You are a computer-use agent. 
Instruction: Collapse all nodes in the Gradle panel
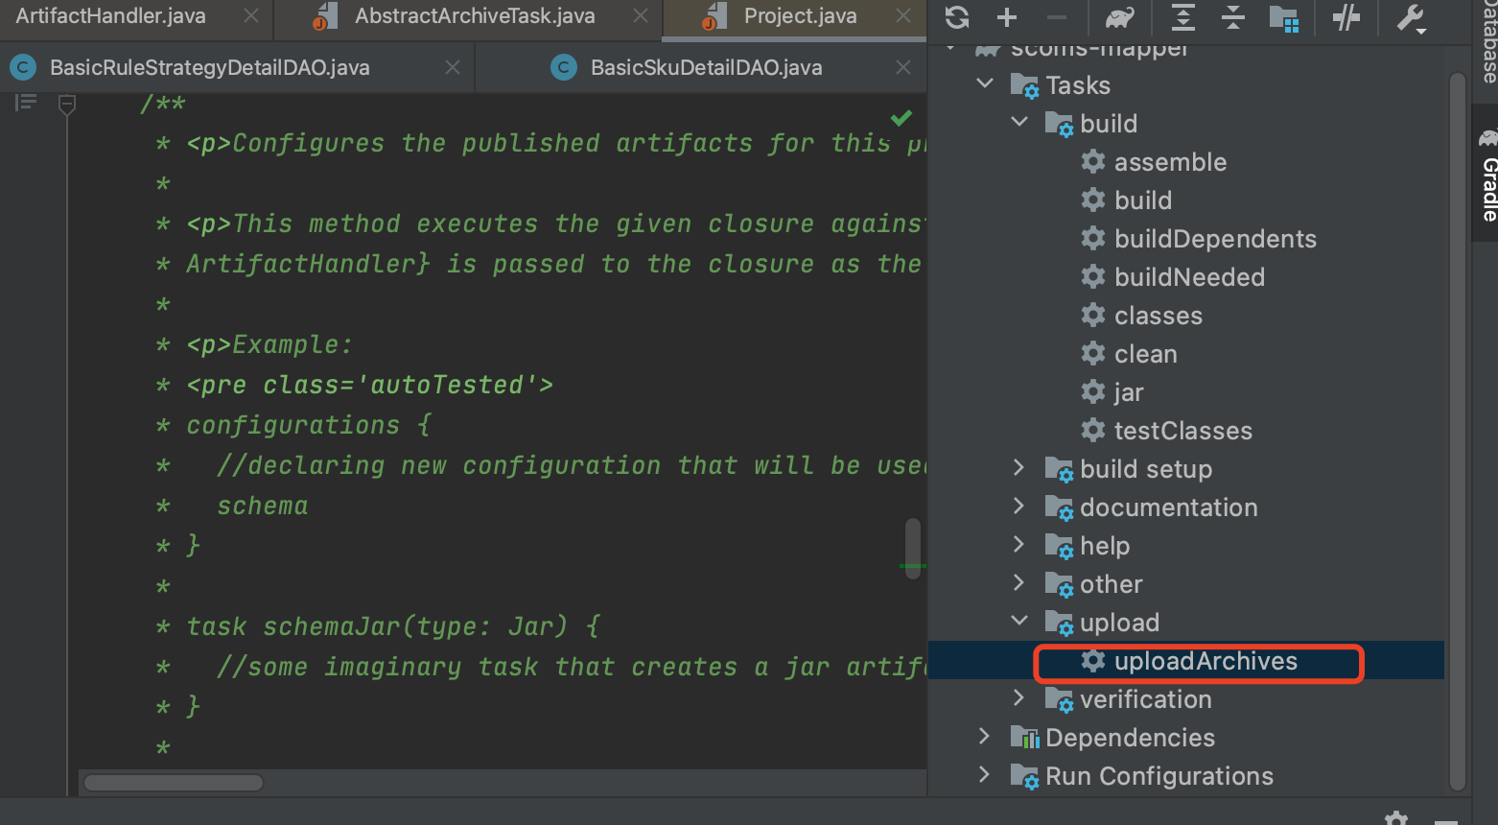pos(1233,17)
